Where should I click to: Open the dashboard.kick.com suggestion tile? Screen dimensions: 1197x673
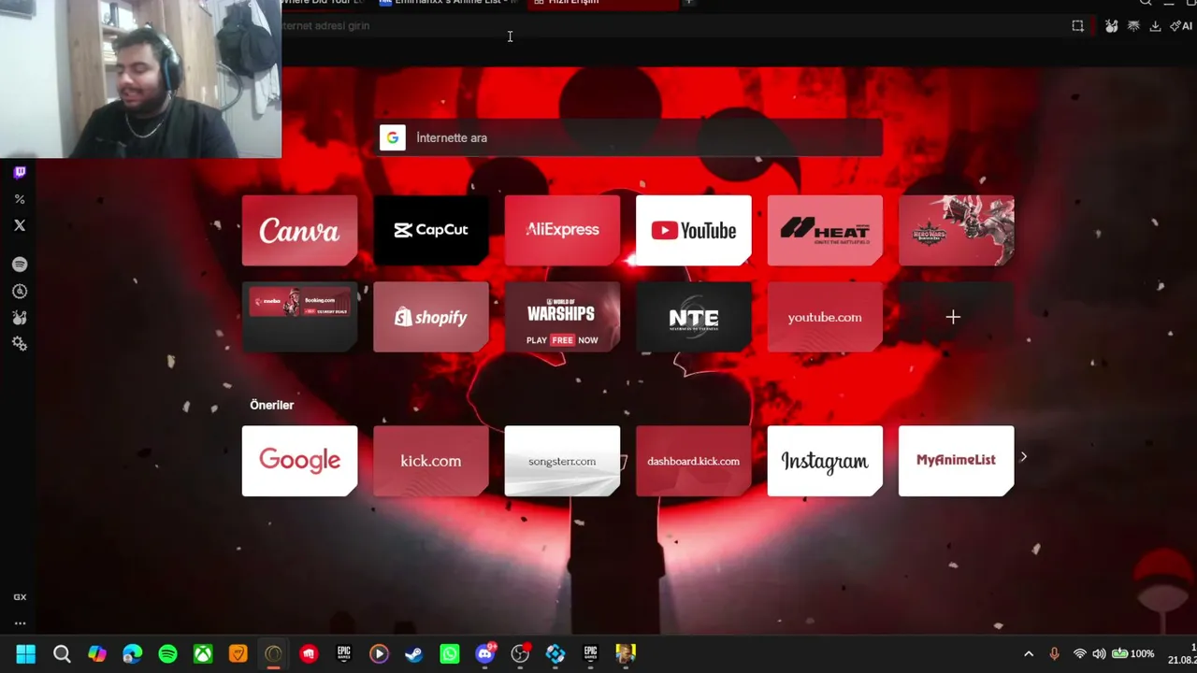(694, 461)
